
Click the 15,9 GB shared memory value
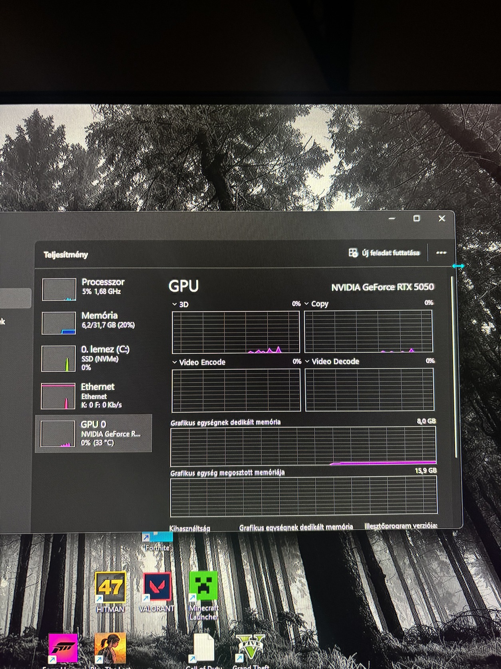point(425,471)
